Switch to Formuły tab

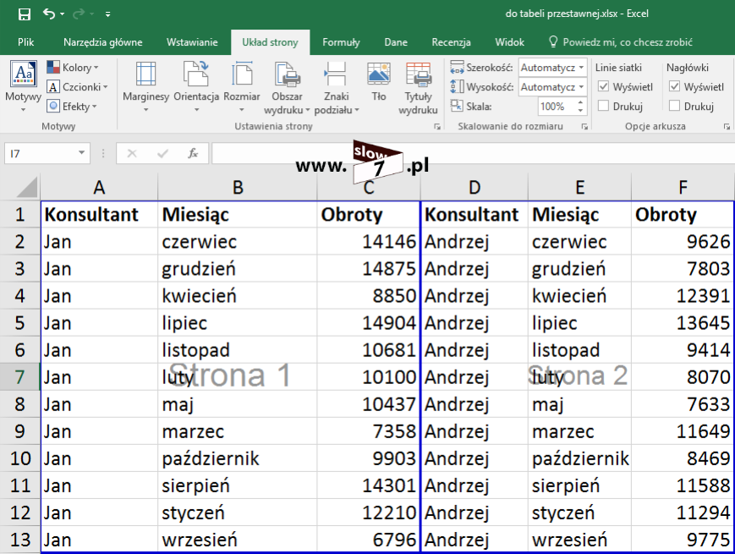341,42
